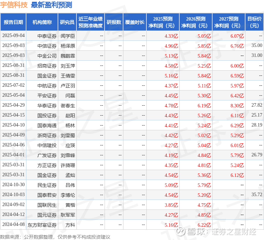Viewport: 264px width, 240px height.
Task: Click researcher name 应瑛
Action: (70, 145)
